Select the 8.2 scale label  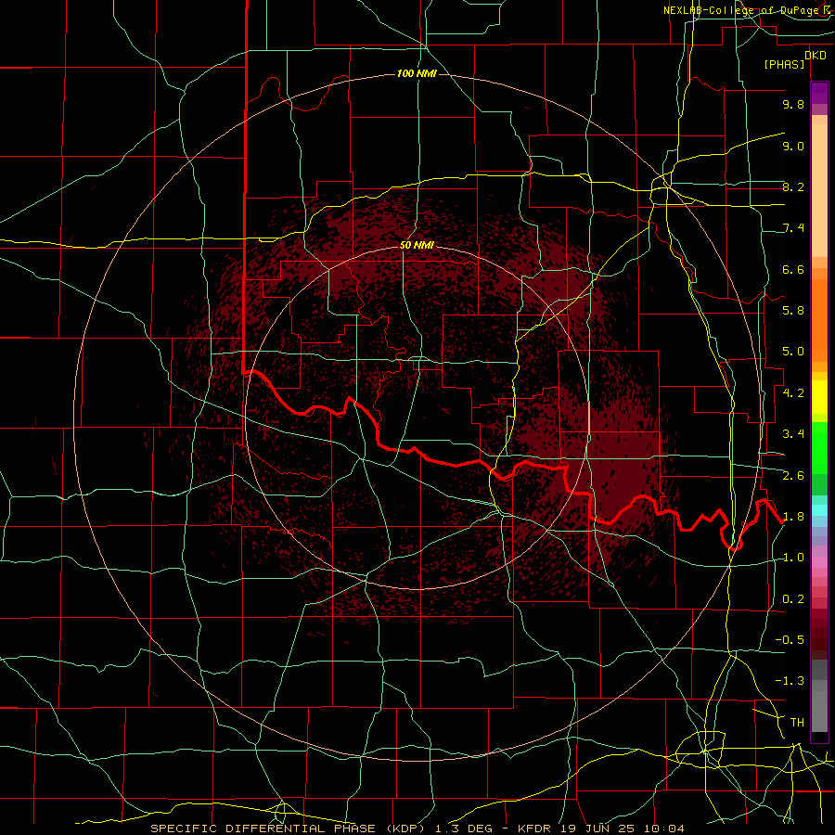tap(793, 186)
